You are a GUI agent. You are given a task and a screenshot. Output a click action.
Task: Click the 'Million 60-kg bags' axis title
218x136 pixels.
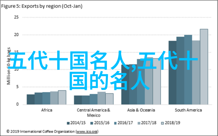tap(8, 66)
